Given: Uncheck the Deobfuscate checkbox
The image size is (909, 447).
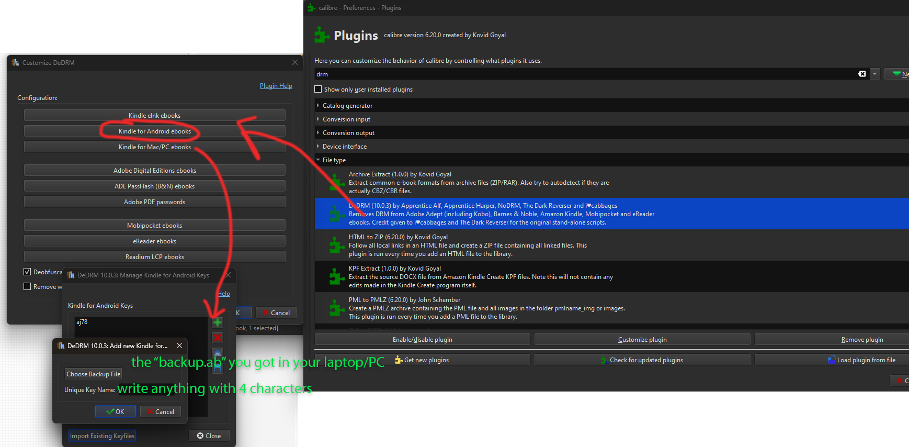Looking at the screenshot, I should 27,272.
